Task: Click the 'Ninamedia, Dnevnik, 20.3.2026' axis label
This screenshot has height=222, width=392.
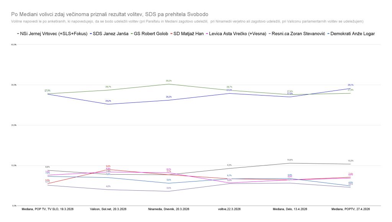Action: [168, 209]
